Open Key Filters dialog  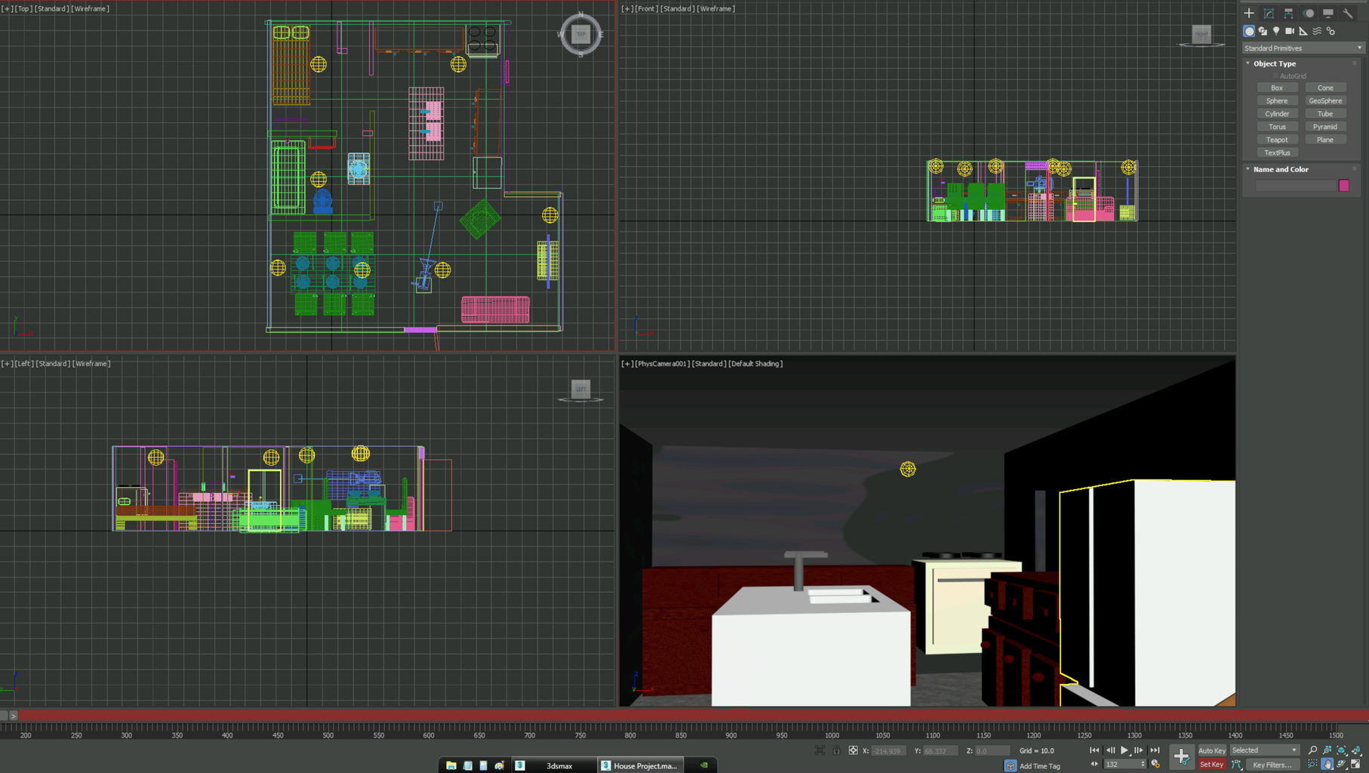(x=1272, y=765)
